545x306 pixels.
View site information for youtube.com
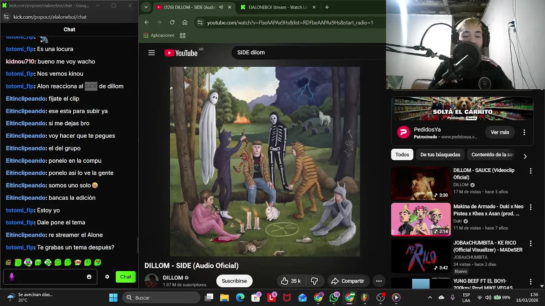tap(200, 23)
